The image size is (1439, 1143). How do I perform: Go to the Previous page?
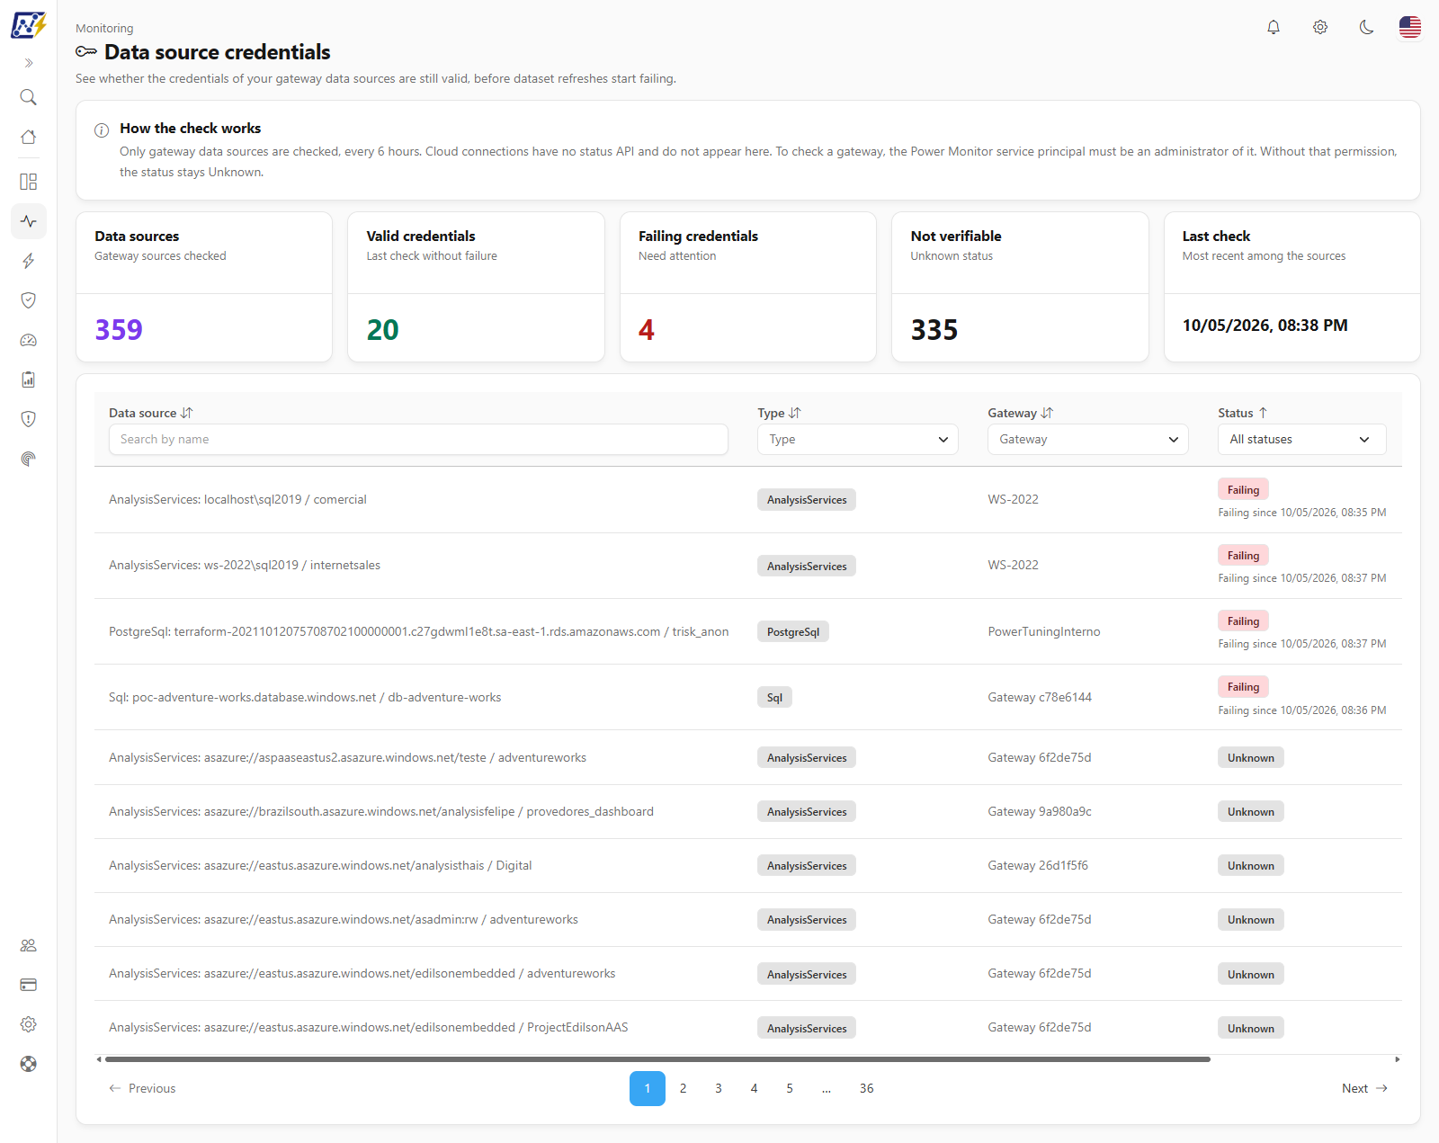pyautogui.click(x=142, y=1088)
